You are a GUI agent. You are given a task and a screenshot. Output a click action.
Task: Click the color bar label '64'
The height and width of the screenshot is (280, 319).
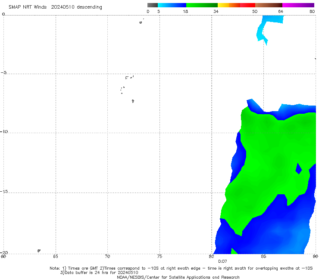(281, 11)
